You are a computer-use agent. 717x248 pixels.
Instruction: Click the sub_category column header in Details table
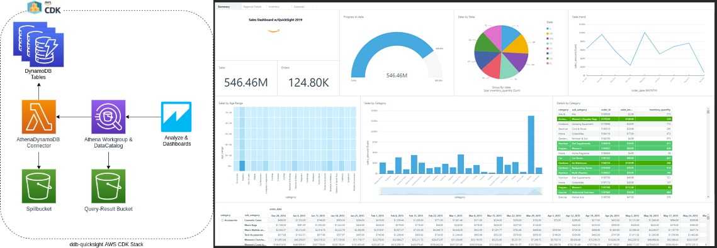tap(579, 109)
